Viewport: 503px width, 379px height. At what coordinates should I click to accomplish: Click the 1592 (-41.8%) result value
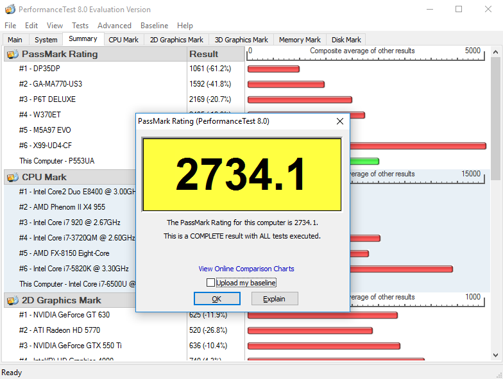coord(210,84)
